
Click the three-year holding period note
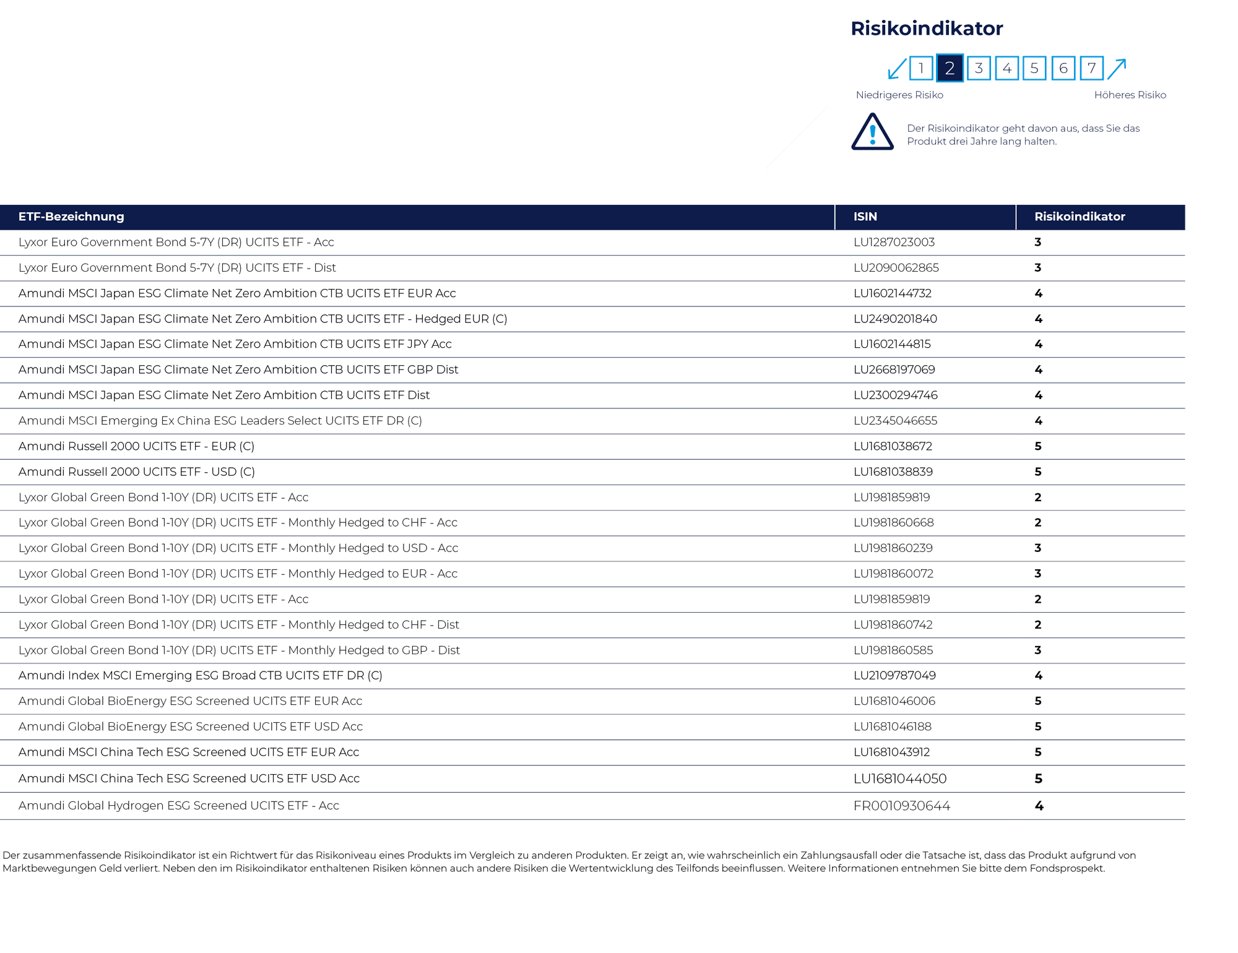point(1023,135)
